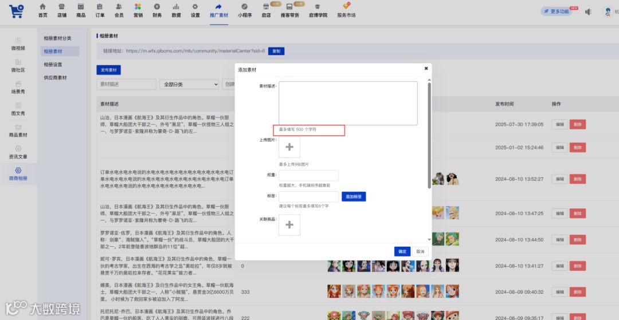Select 微商相册 in left sidebar

pos(18,174)
